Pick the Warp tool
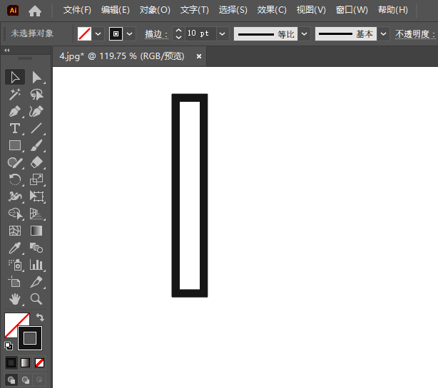Image resolution: width=438 pixels, height=388 pixels. (x=15, y=196)
